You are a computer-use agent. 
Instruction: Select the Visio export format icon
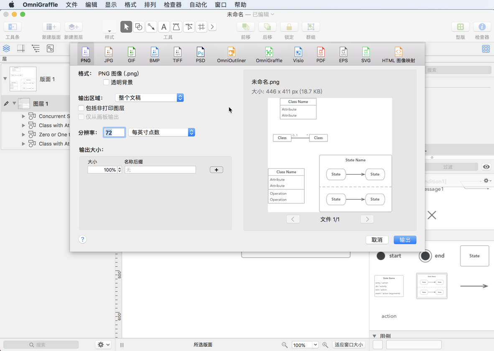tap(298, 54)
